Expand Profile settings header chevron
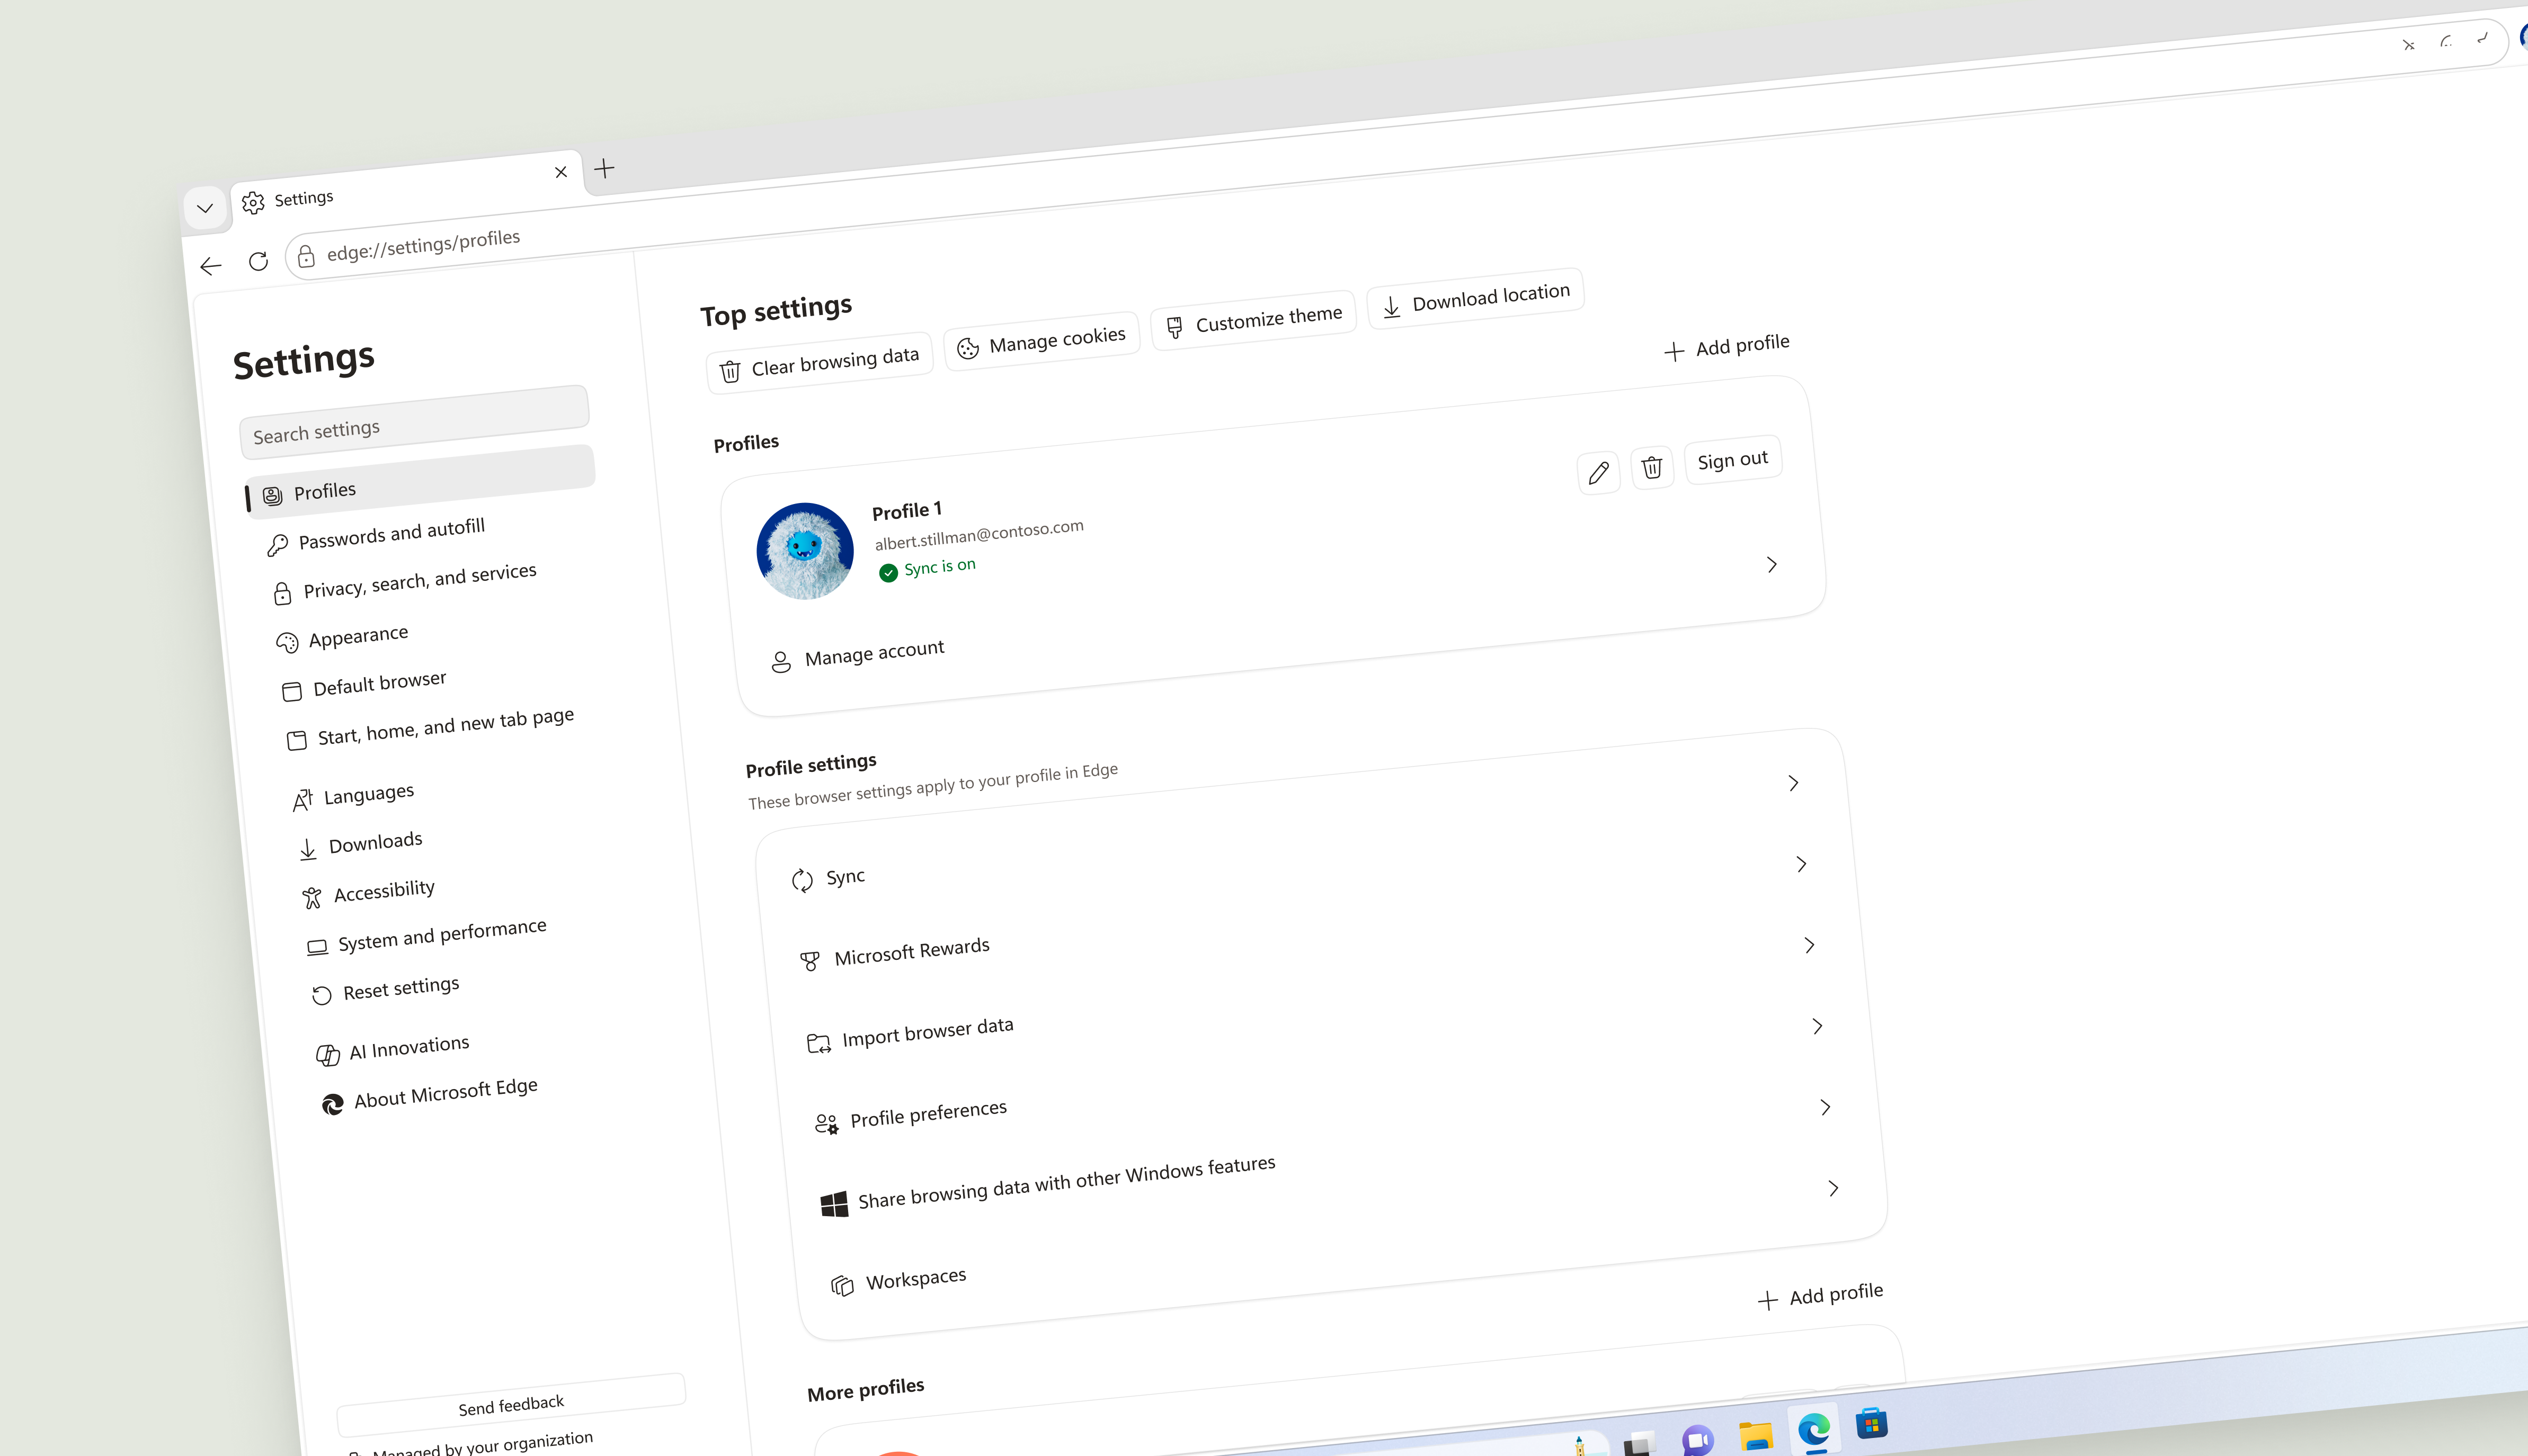The width and height of the screenshot is (2528, 1456). click(1794, 783)
